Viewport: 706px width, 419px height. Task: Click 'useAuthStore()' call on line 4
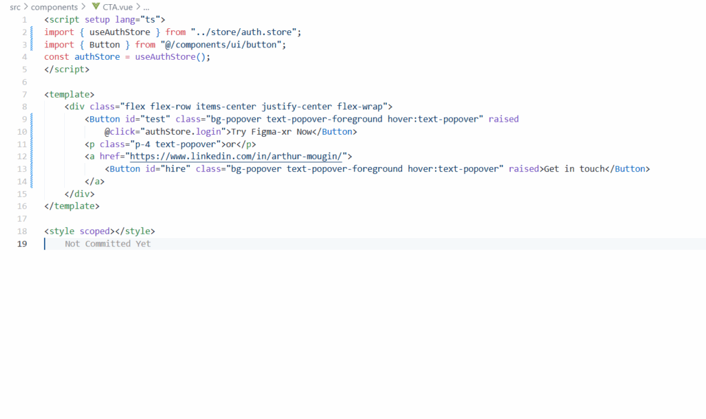click(170, 57)
